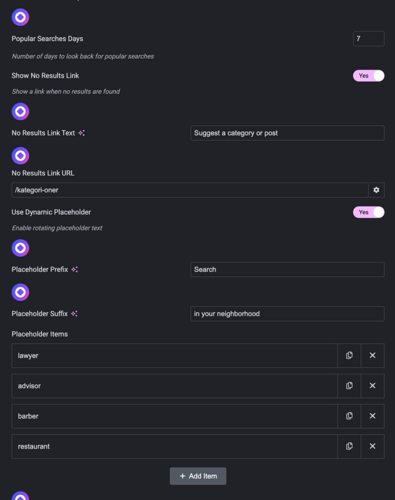Delete the restaurant placeholder item
This screenshot has width=395, height=500.
point(373,446)
